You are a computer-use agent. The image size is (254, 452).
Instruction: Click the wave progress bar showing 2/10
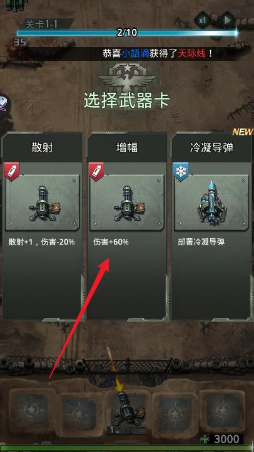[127, 33]
